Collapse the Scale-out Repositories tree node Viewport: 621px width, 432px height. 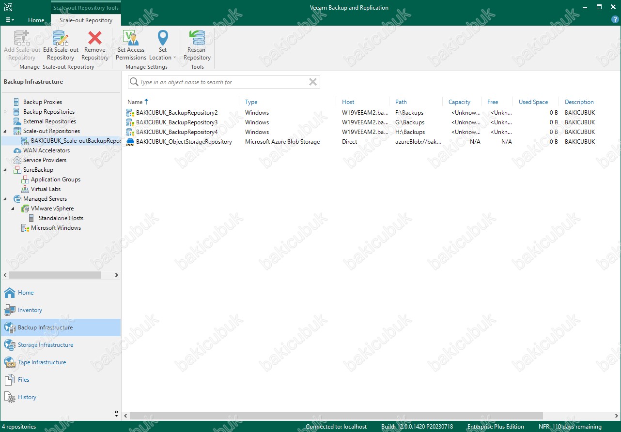[x=5, y=131]
